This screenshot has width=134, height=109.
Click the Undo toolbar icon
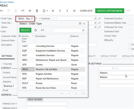[23, 11]
